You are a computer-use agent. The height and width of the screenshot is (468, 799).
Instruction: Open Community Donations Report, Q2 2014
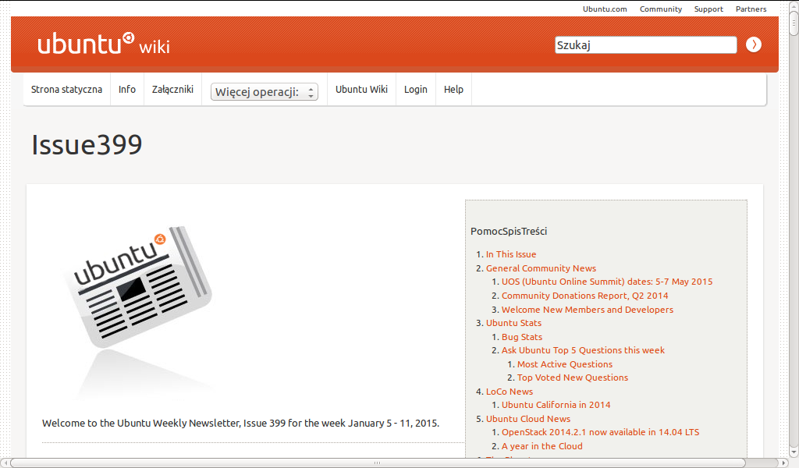pos(584,296)
